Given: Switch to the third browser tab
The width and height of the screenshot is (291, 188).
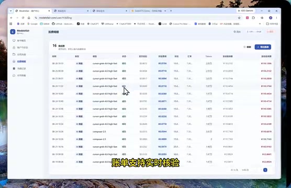Looking at the screenshot, I should (x=109, y=11).
